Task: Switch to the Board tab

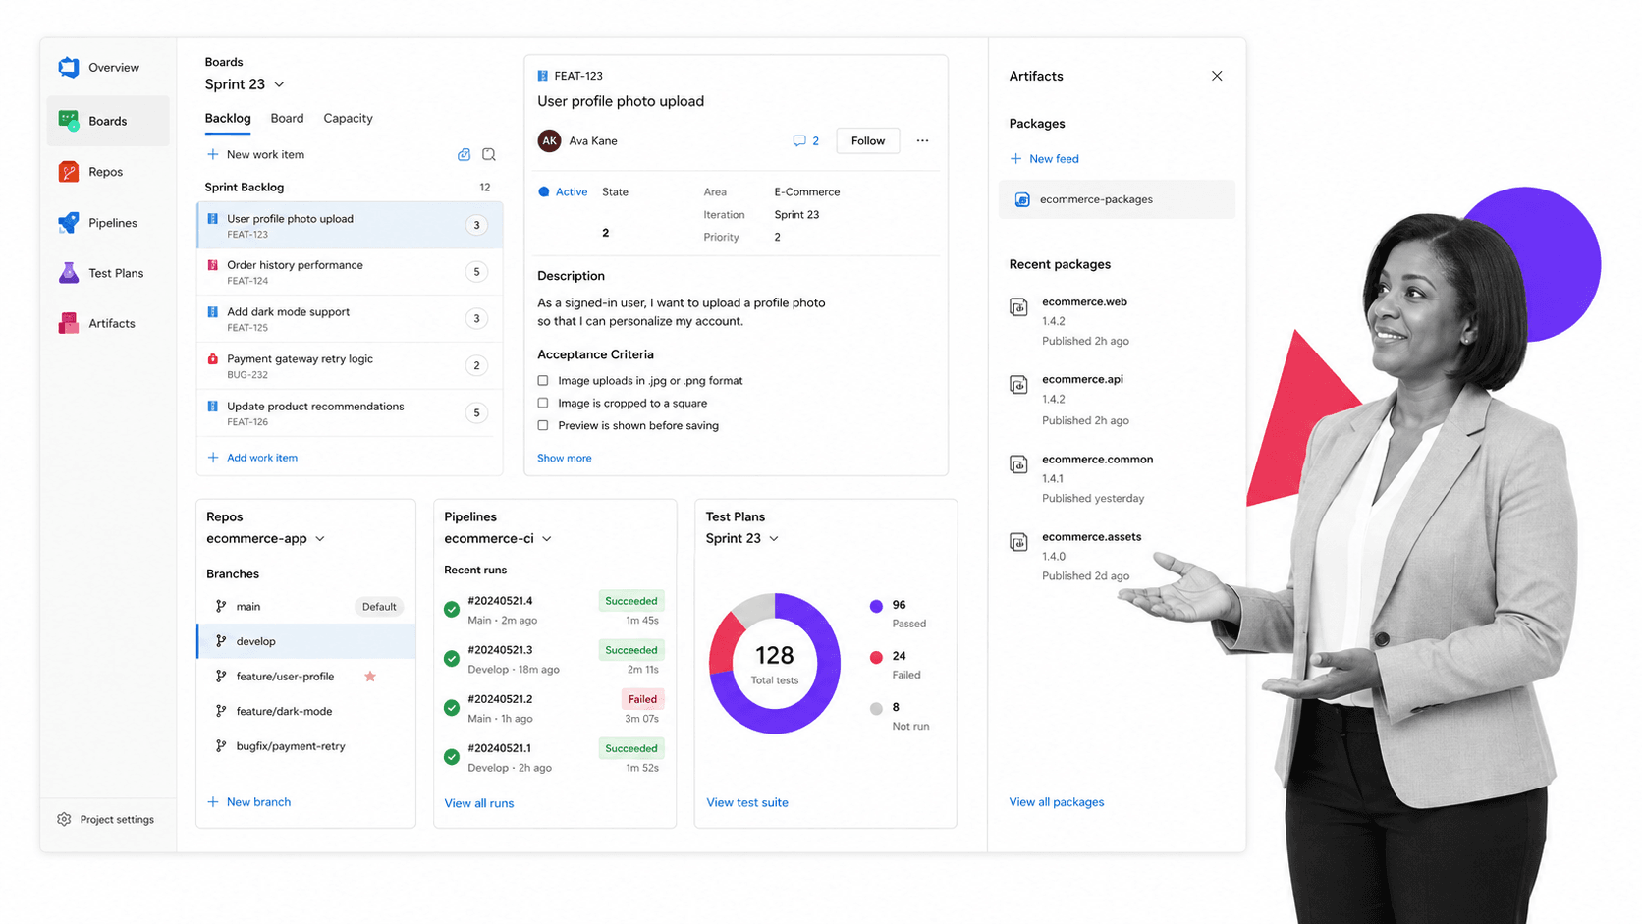Action: 287,118
